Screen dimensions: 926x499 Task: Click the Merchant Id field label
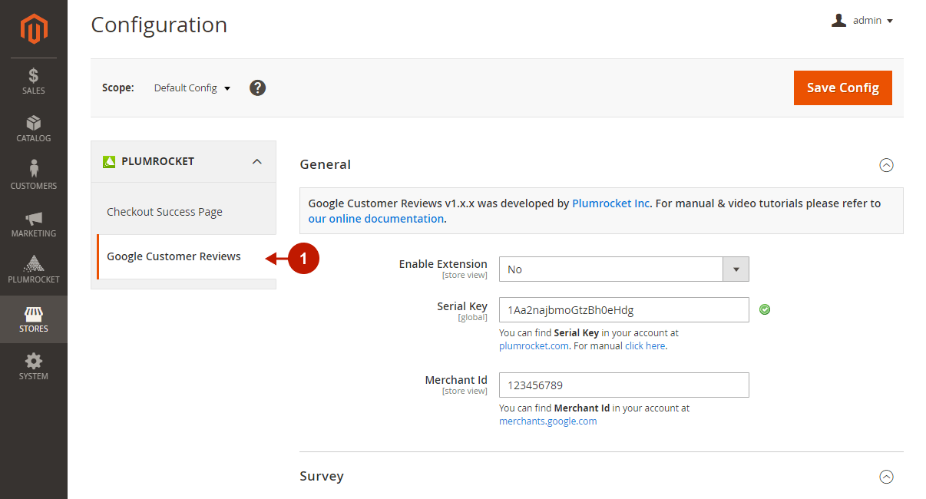click(x=456, y=380)
